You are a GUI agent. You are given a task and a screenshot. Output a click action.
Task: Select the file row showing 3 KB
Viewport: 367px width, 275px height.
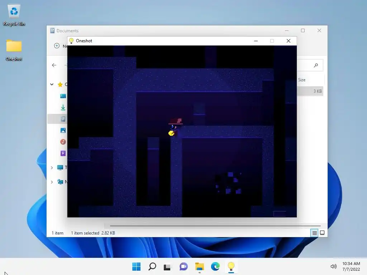(x=310, y=91)
